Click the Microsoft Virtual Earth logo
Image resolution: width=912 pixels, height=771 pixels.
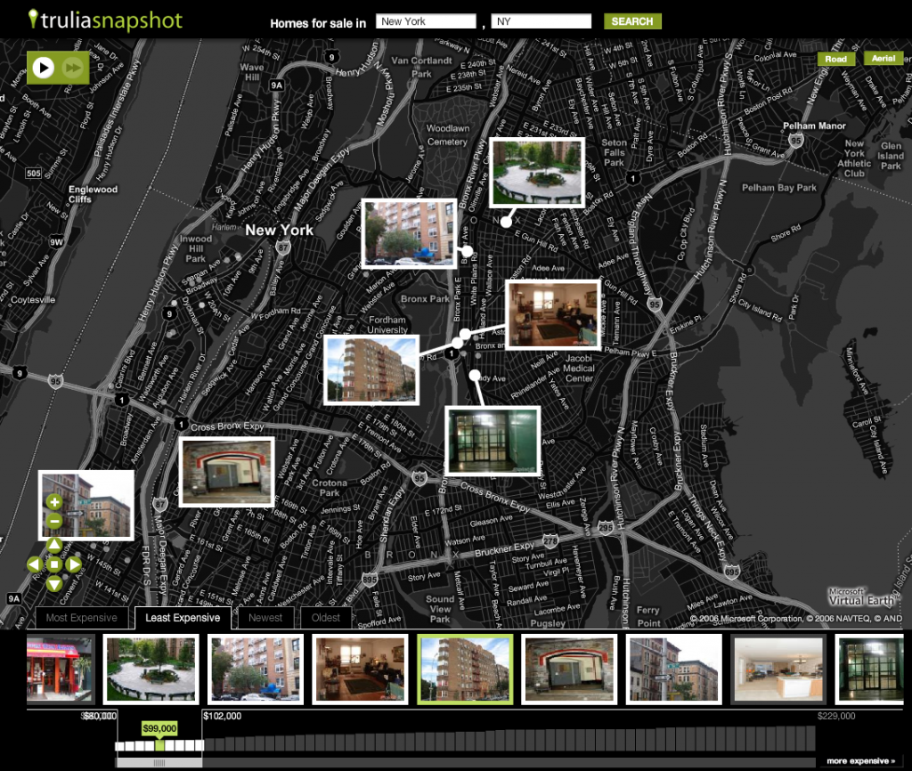coord(861,597)
